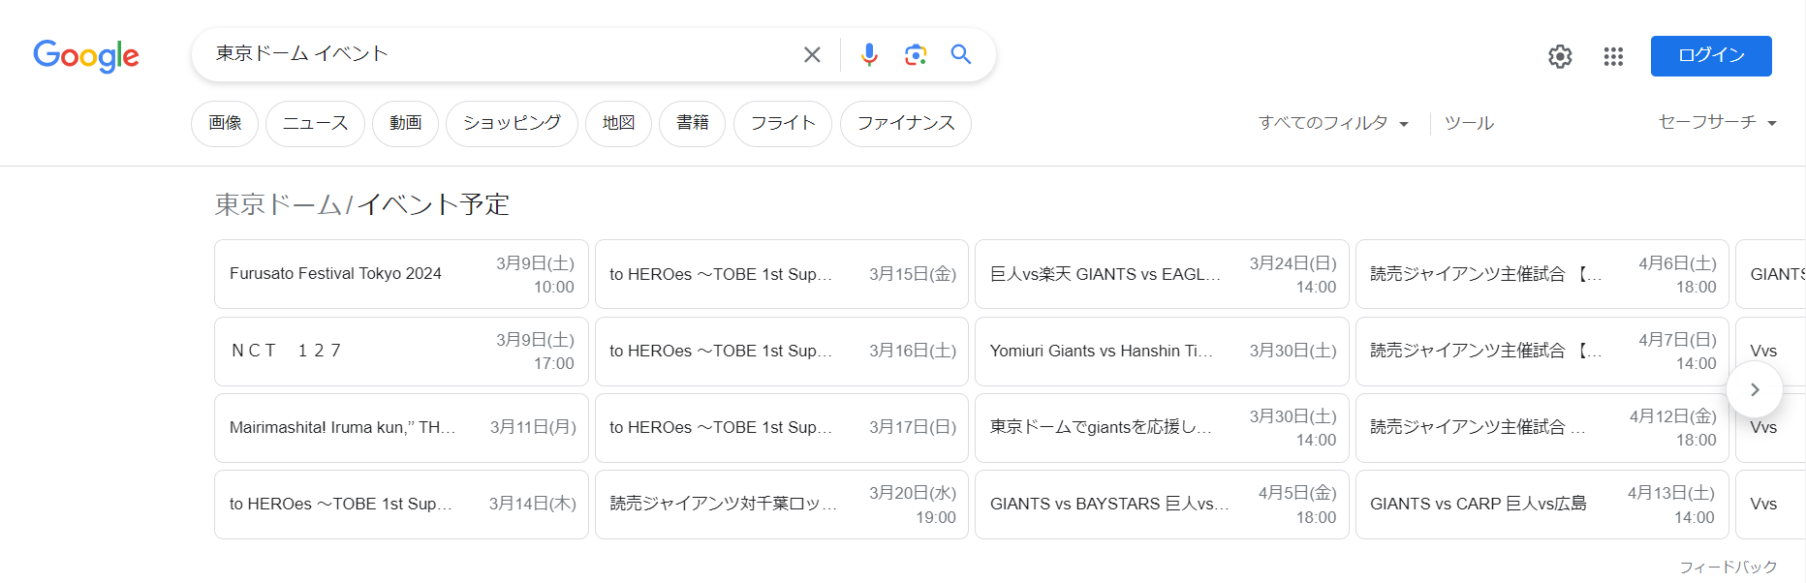The height and width of the screenshot is (583, 1806).
Task: Open 読売ジャイアンツ主催試合 on 4月6日(土)
Action: [1542, 274]
